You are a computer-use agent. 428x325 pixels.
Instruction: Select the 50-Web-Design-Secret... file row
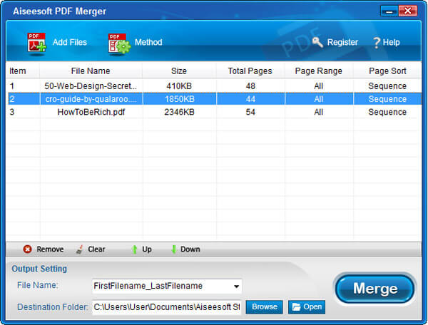pyautogui.click(x=214, y=86)
